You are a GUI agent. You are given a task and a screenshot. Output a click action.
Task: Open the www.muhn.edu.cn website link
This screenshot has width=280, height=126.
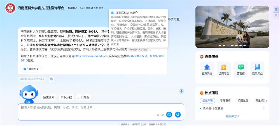pos(91,56)
